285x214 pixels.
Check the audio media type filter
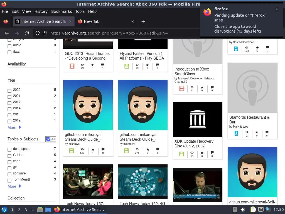point(9,46)
